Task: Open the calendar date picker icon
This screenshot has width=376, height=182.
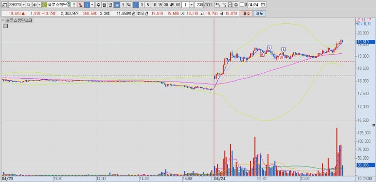Action: 263,5
